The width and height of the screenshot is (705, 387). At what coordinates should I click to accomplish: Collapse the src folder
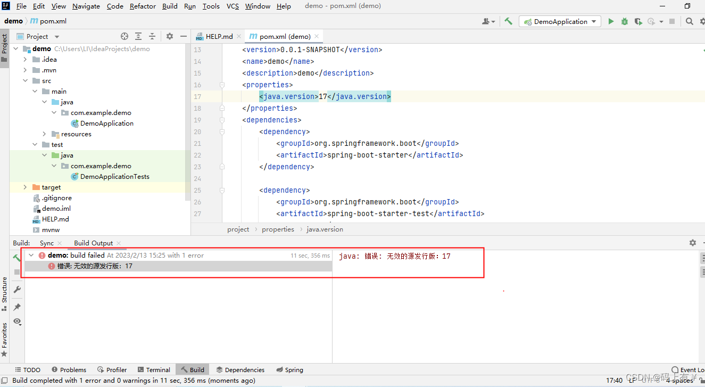point(26,80)
